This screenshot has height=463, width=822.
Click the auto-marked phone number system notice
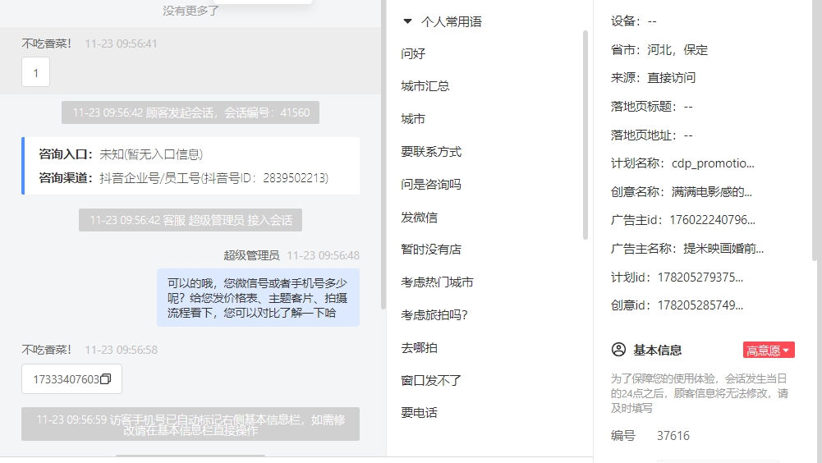coord(191,424)
